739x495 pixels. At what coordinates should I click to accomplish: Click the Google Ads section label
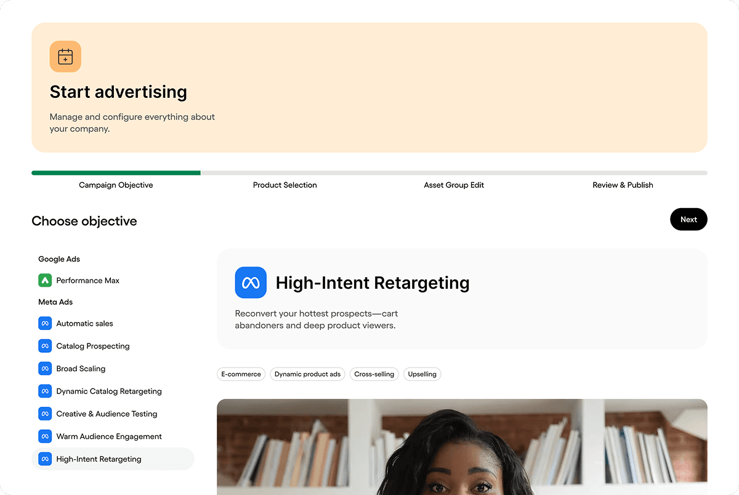coord(59,259)
